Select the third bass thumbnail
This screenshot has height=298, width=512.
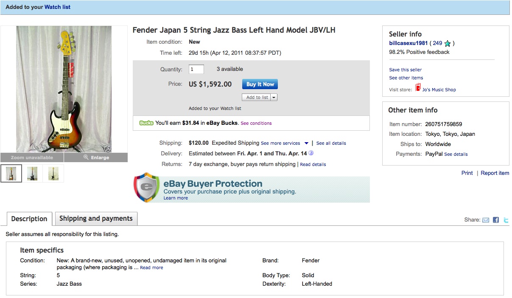[53, 173]
